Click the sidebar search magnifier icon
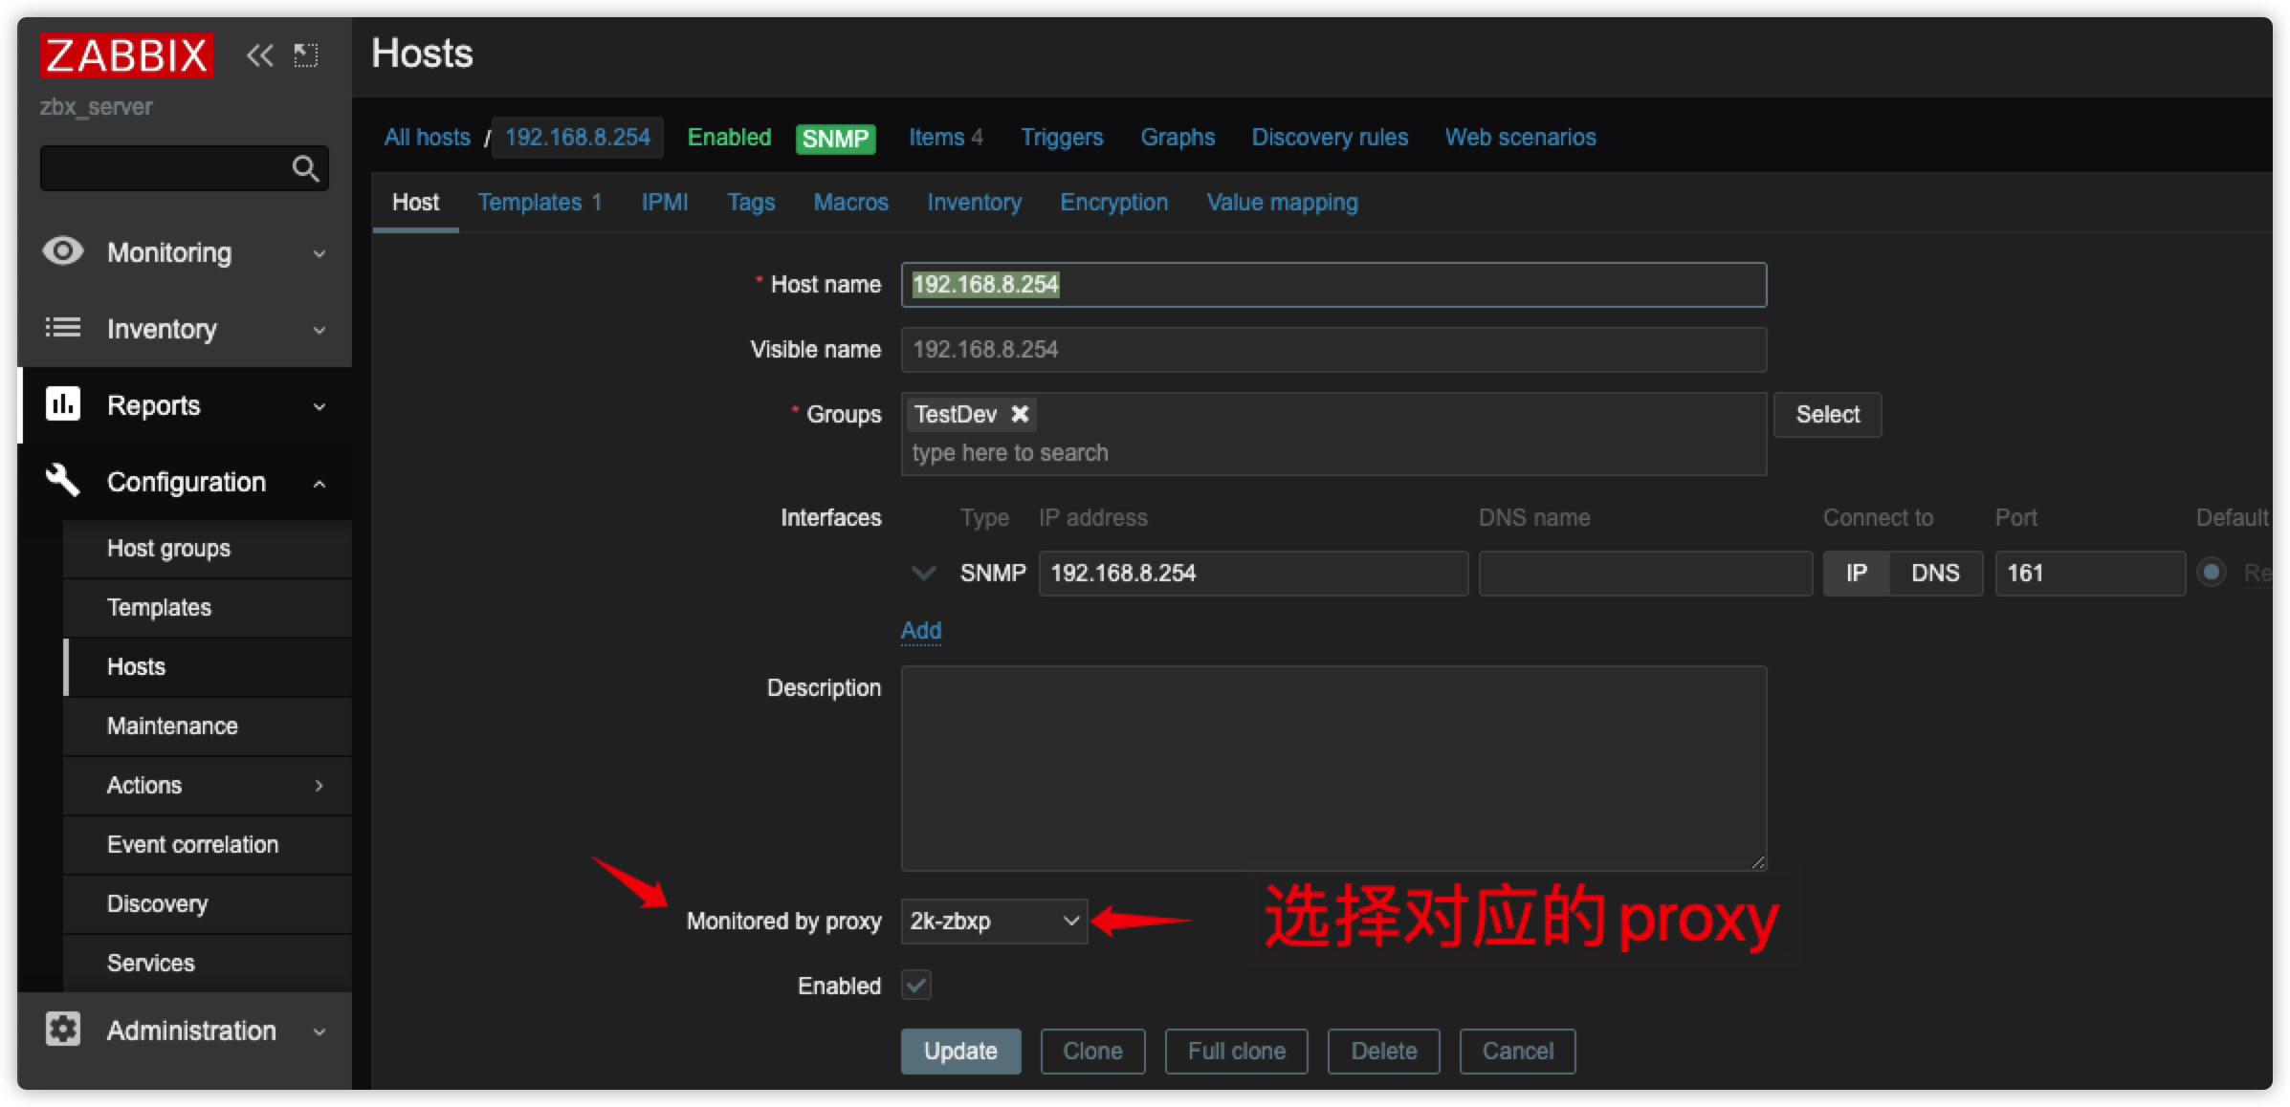The width and height of the screenshot is (2290, 1107). click(305, 169)
